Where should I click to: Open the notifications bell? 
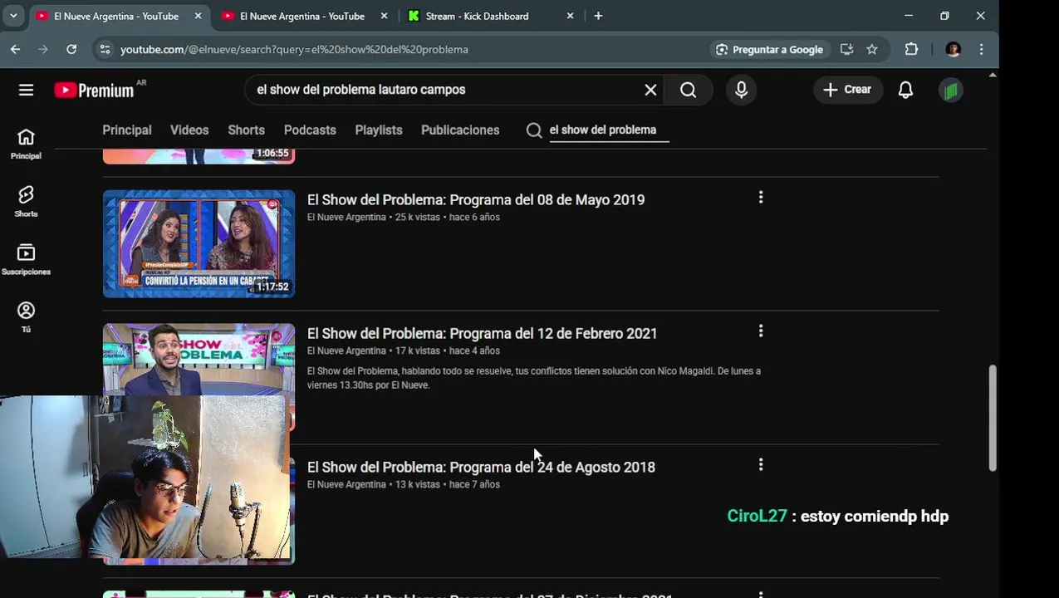tap(905, 90)
